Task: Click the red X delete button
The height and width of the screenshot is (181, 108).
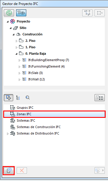Action: tap(22, 170)
